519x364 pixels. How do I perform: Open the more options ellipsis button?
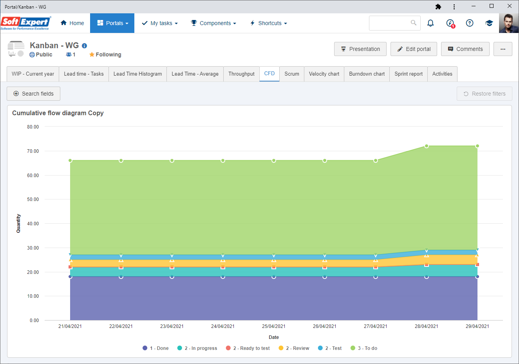[503, 49]
